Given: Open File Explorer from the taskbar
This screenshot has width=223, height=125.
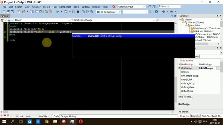Looking at the screenshot, I should [x=55, y=122].
